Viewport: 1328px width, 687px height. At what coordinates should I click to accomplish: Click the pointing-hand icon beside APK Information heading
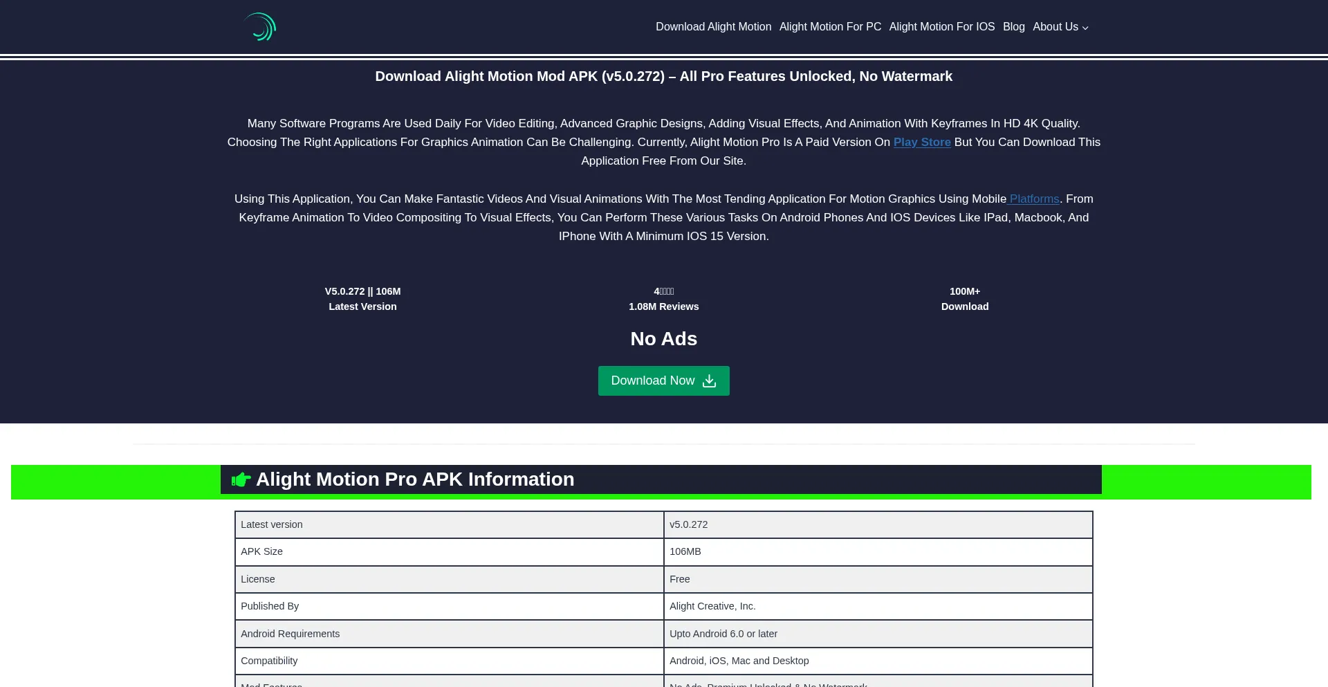click(240, 479)
